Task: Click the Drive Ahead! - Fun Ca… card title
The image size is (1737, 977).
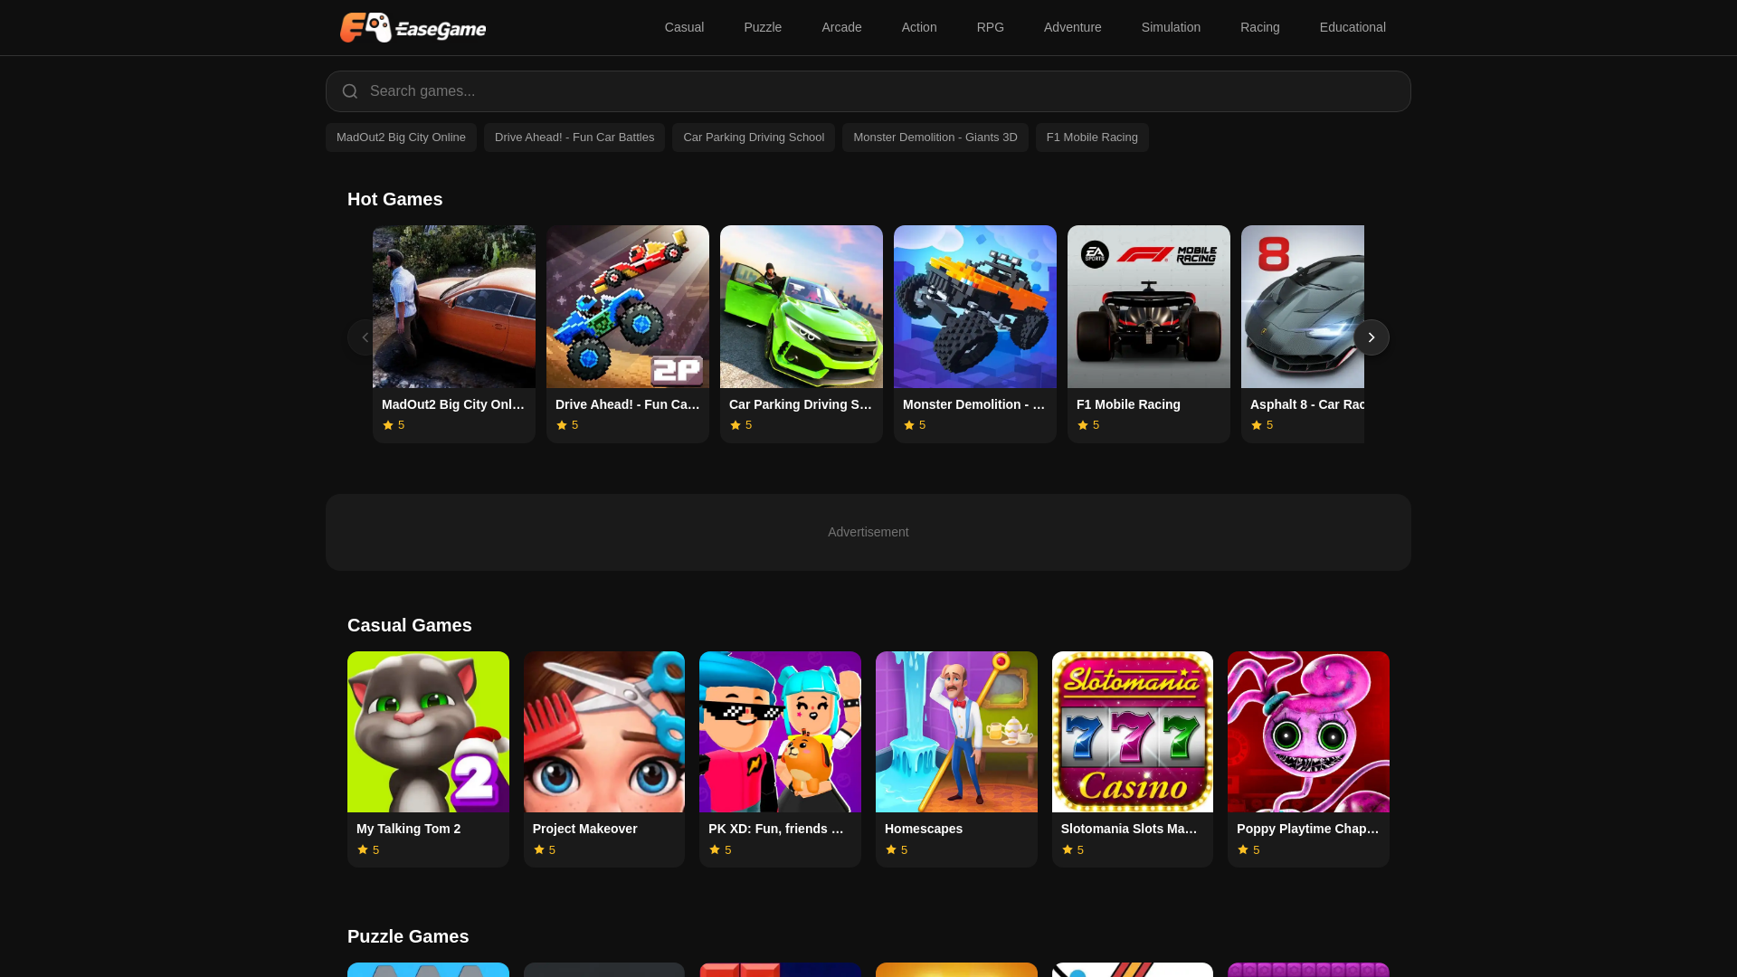Action: 628,404
